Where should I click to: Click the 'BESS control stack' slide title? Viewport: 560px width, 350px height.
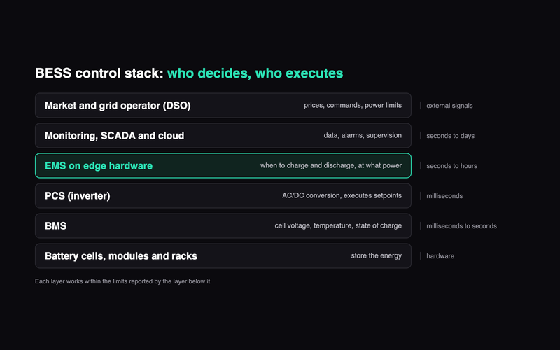point(99,73)
